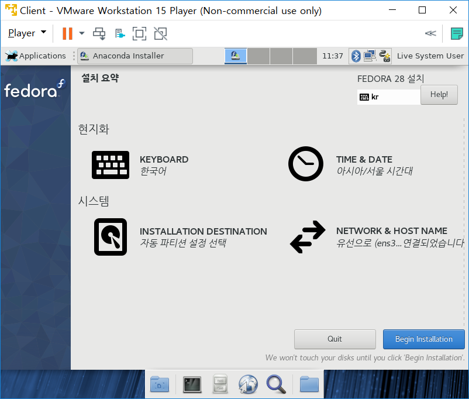The width and height of the screenshot is (469, 399).
Task: Click the Show Desktop dock icon
Action: coord(160,384)
